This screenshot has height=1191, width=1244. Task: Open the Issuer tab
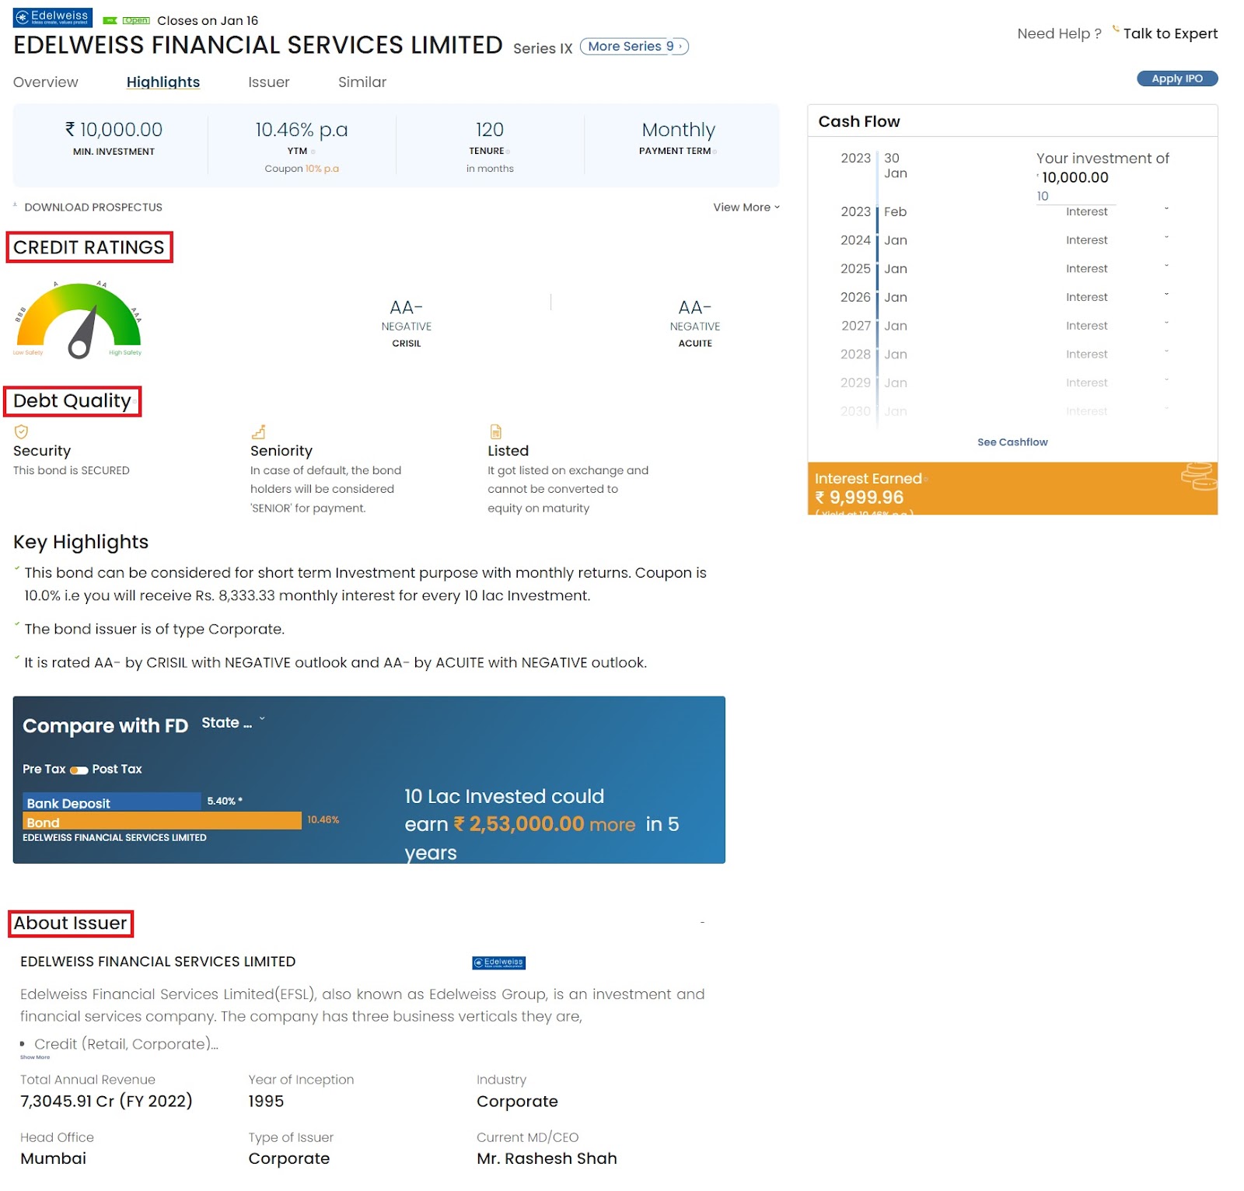[x=268, y=82]
